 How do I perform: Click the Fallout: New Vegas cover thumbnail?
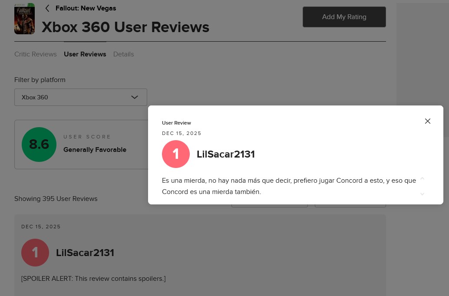(25, 19)
